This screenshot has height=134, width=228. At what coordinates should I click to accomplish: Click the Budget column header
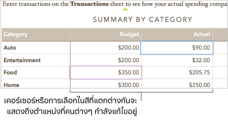point(106,35)
